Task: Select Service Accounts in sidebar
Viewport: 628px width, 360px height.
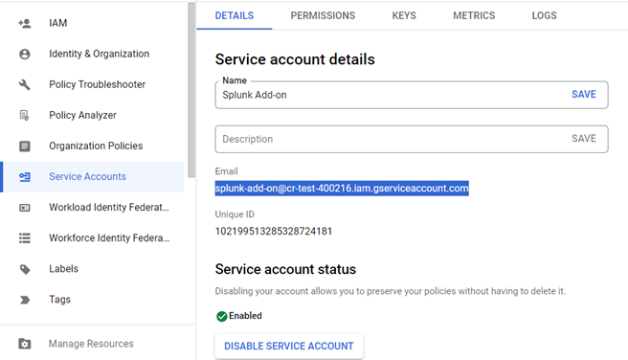Action: pos(92,176)
